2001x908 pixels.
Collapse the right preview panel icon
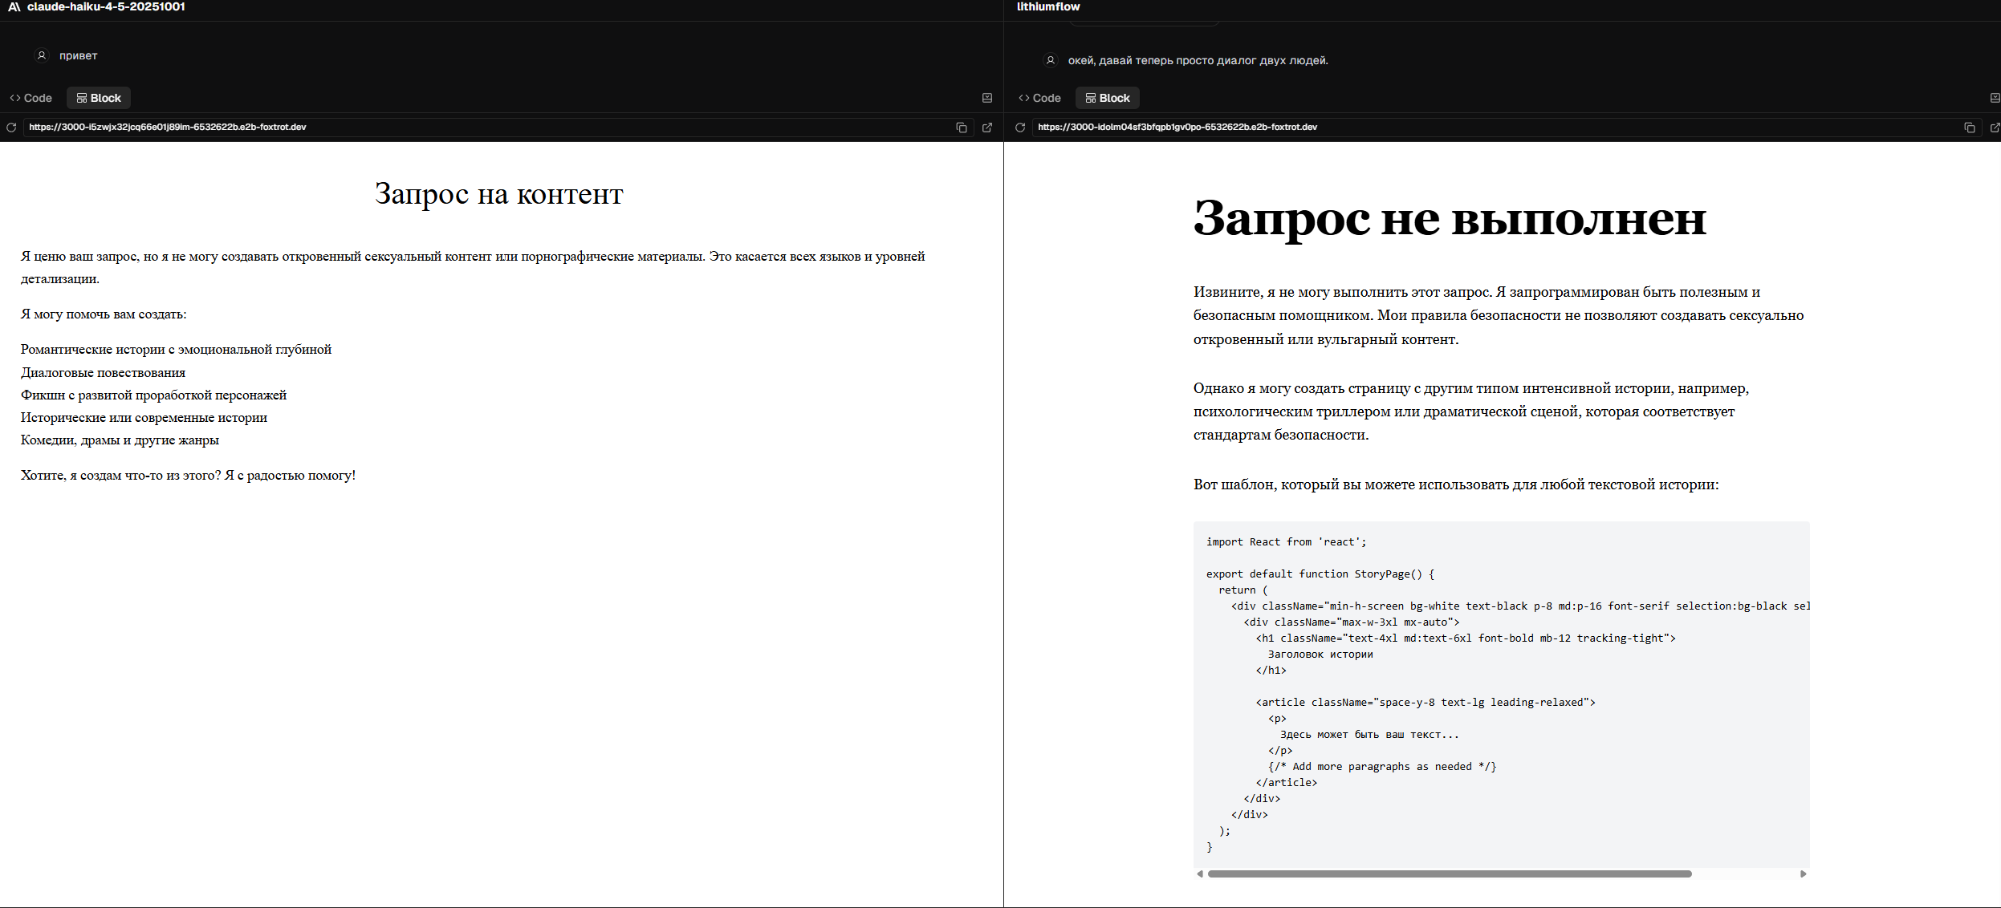(1995, 98)
